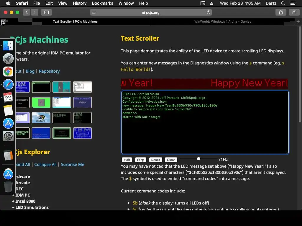Image resolution: width=302 pixels, height=226 pixels.
Task: Open the Share button in Safari toolbar
Action: tap(281, 12)
